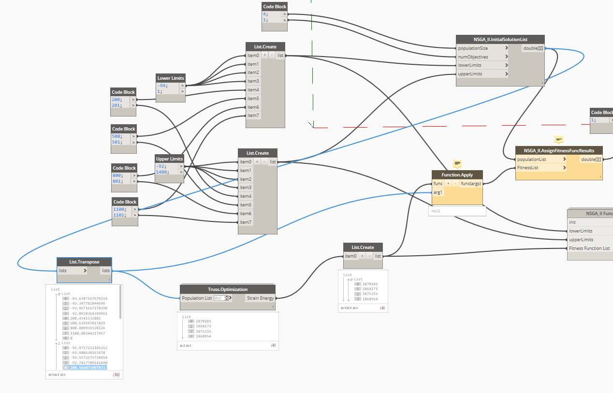Screen dimensions: 613x393
Task: Click lacing indicator on List.Transpose node
Action: click(110, 279)
